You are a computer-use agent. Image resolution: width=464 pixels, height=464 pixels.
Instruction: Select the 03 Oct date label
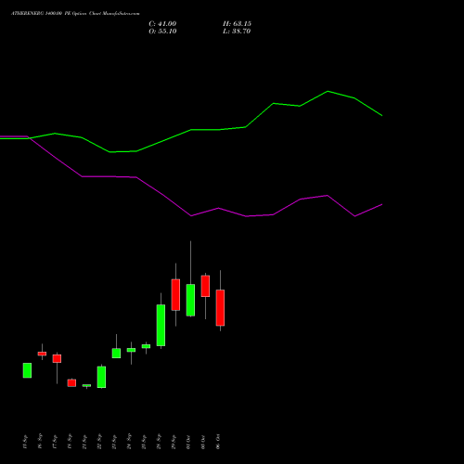point(203,442)
